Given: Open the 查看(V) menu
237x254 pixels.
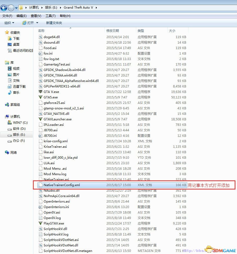Looking at the screenshot, I should tap(36, 16).
